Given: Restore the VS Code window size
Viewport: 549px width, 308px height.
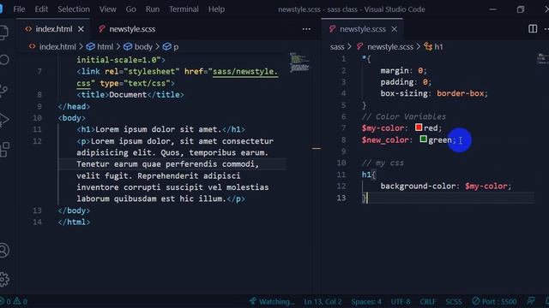Looking at the screenshot, I should (x=521, y=9).
